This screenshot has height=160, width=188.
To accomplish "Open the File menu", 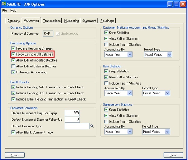I will pyautogui.click(x=5, y=11).
